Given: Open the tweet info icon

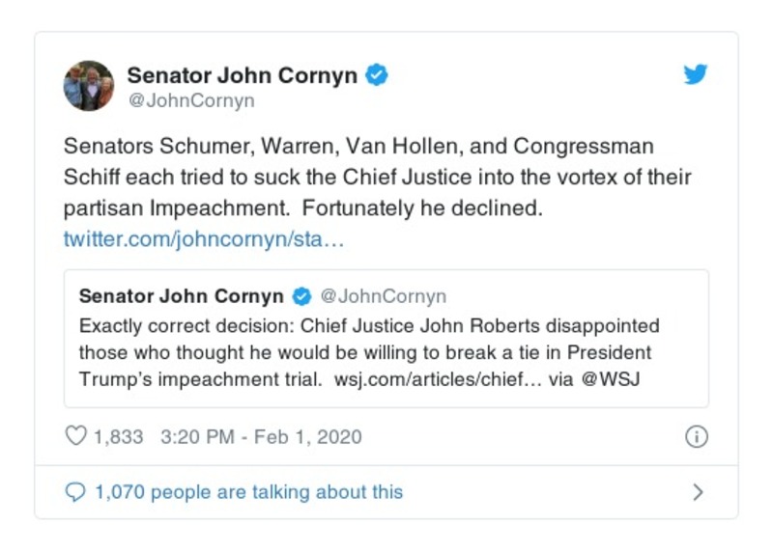Looking at the screenshot, I should [x=696, y=436].
